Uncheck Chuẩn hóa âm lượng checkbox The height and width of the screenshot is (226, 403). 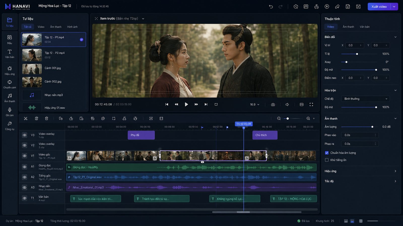327,153
